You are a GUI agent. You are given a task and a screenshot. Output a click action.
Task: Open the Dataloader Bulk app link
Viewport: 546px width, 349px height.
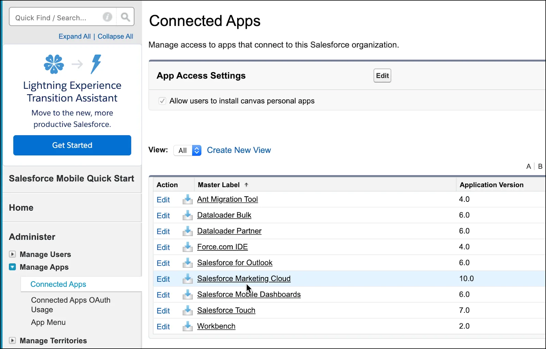pos(224,215)
